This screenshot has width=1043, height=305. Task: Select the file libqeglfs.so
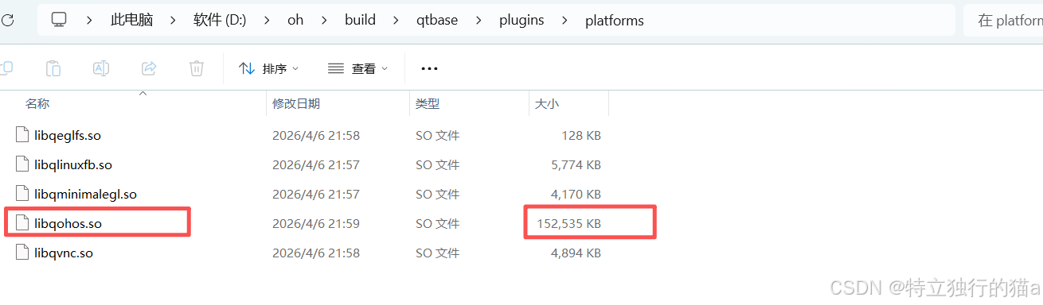tap(68, 135)
